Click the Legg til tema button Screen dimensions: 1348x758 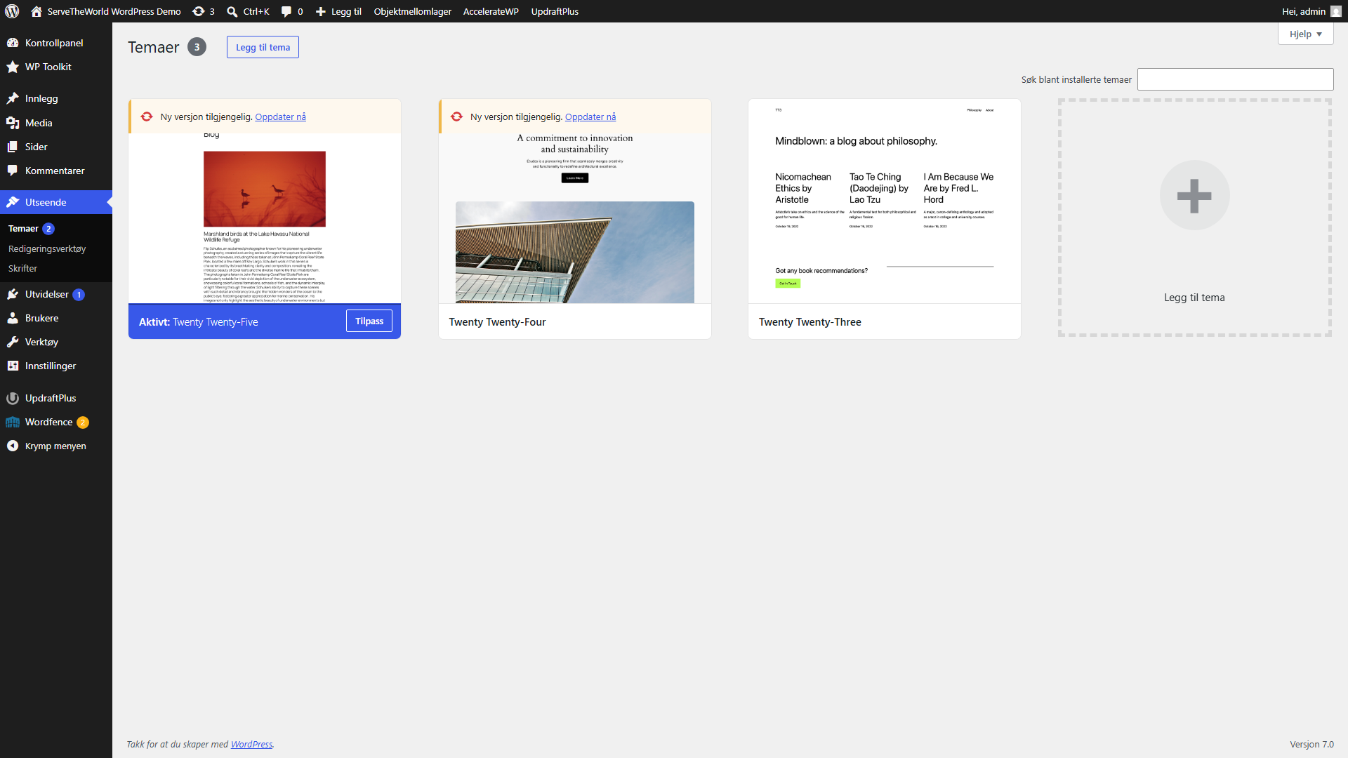tap(263, 47)
